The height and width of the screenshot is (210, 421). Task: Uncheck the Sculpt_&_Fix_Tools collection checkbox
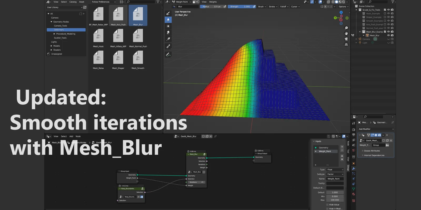(x=385, y=10)
